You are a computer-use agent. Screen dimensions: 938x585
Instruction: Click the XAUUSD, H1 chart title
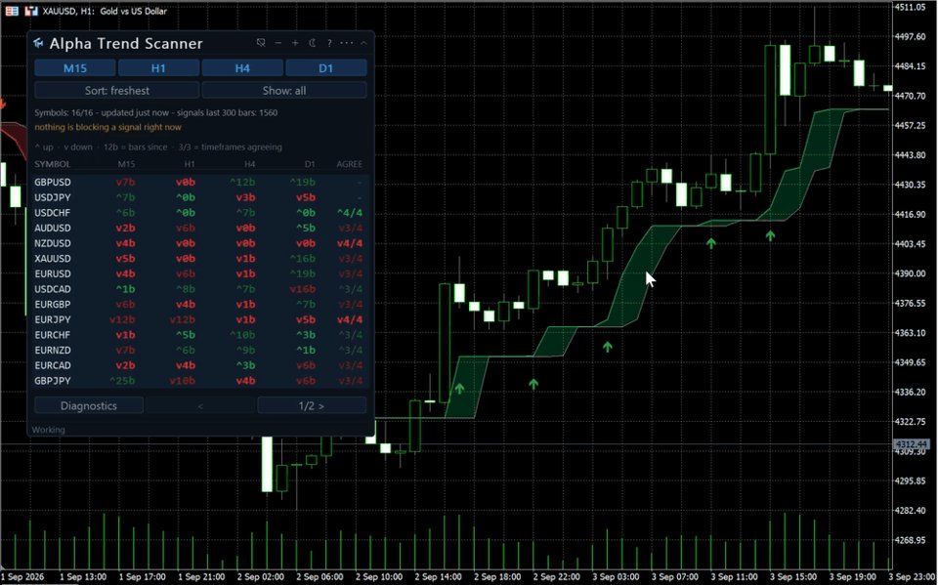[105, 11]
